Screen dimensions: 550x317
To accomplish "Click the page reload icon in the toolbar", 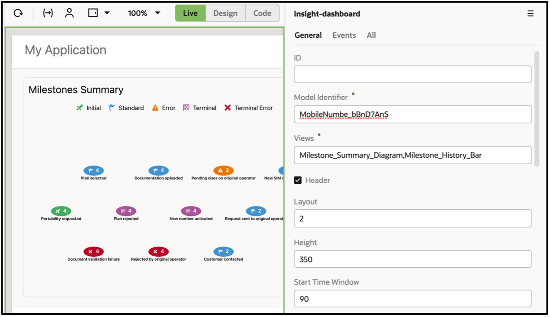I will click(x=18, y=13).
